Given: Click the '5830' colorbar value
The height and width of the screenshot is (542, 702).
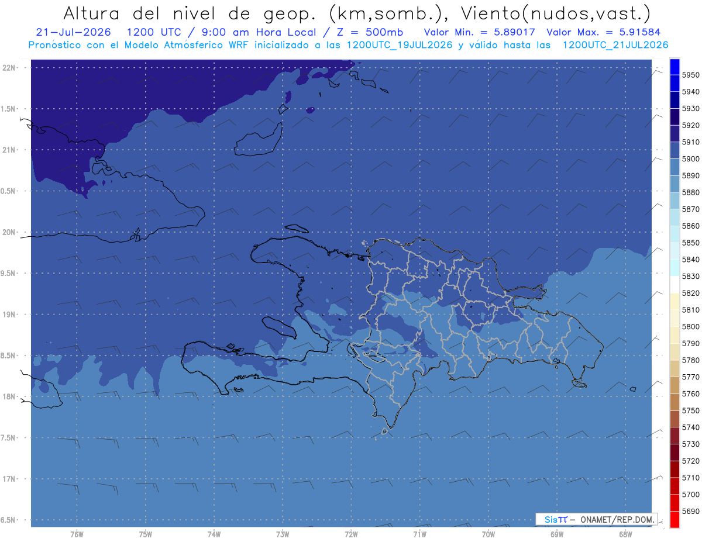Looking at the screenshot, I should [691, 276].
